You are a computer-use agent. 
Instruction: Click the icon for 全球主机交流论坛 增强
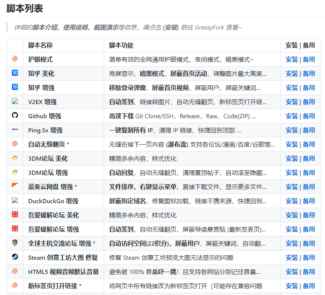pos(15,243)
